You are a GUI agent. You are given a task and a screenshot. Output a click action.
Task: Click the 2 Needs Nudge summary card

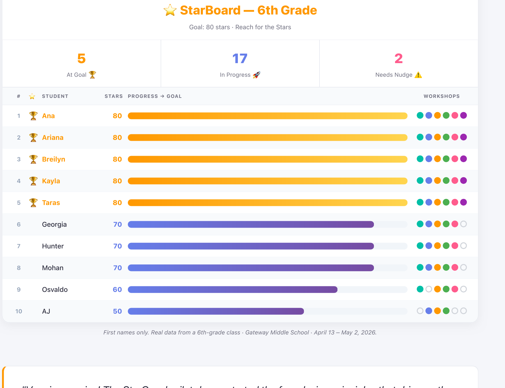pyautogui.click(x=399, y=64)
